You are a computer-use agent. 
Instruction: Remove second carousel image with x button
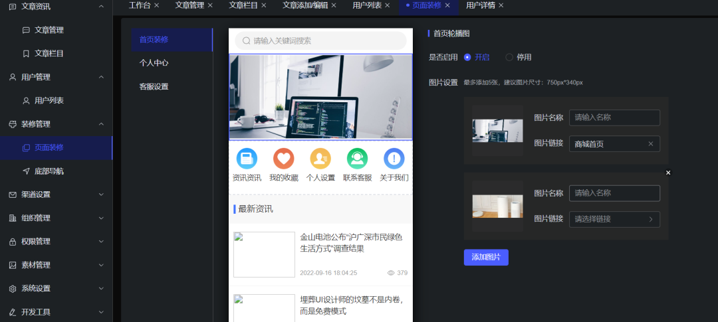coord(668,173)
